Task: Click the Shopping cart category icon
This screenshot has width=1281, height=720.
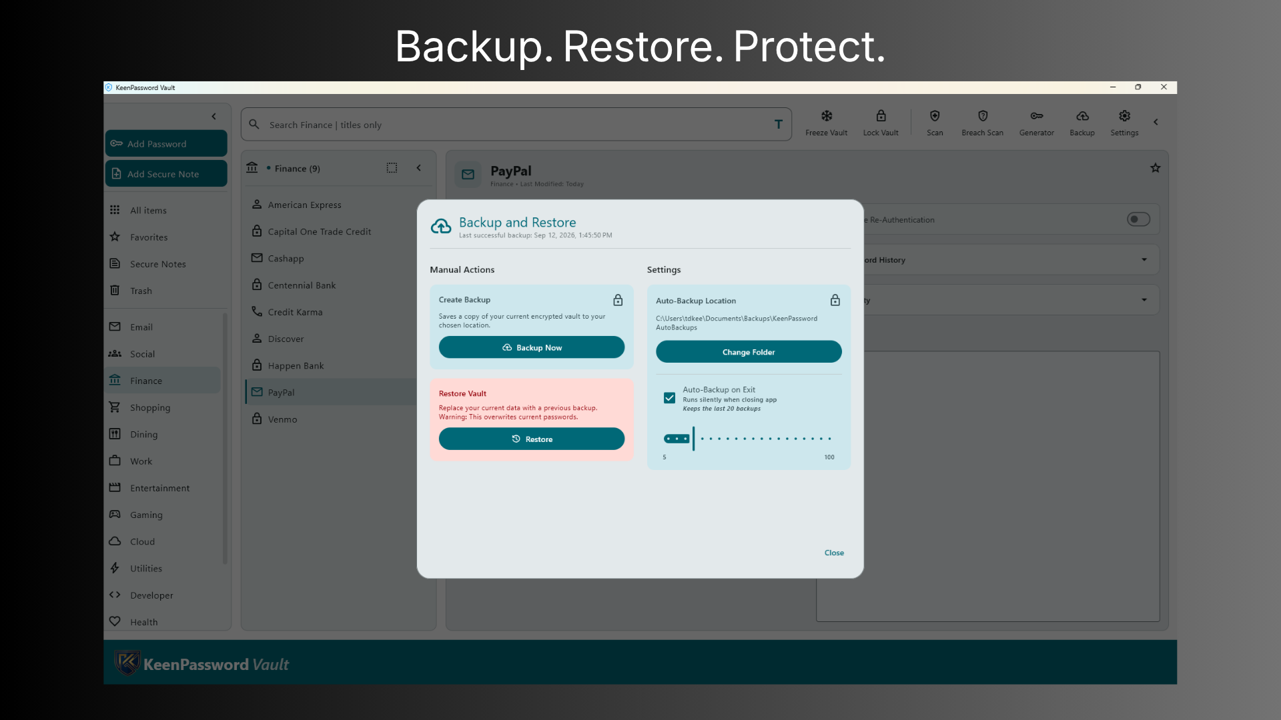Action: 115,407
